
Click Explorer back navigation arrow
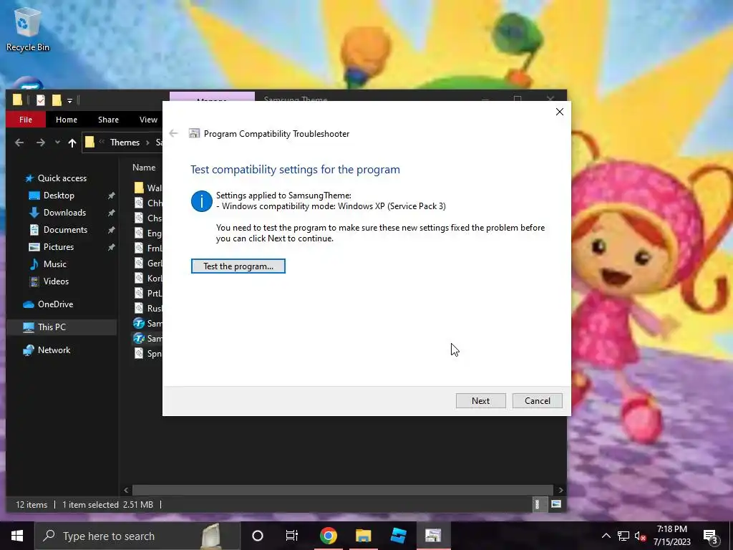(19, 143)
